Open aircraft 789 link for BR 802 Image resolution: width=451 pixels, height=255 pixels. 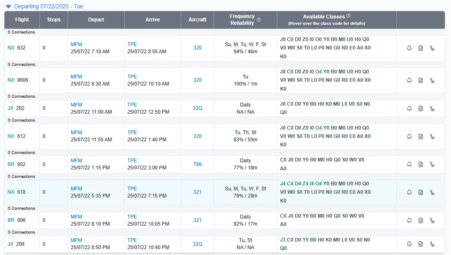197,164
